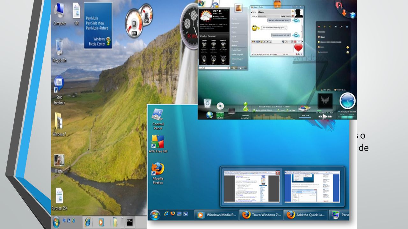The width and height of the screenshot is (408, 229).
Task: Open the green messenger buddy icon in the dock
Action: click(x=245, y=106)
